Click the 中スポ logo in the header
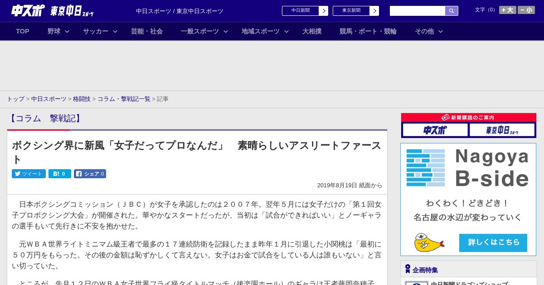544x285 pixels. tap(28, 10)
